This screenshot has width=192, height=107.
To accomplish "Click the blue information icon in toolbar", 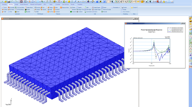I will click(169, 1).
